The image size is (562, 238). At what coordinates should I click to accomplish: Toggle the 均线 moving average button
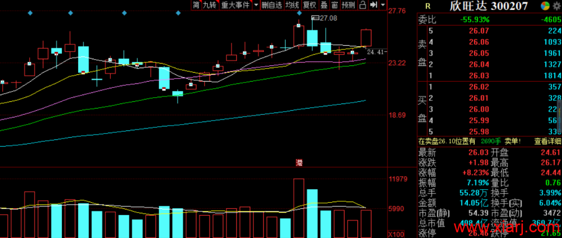292,5
